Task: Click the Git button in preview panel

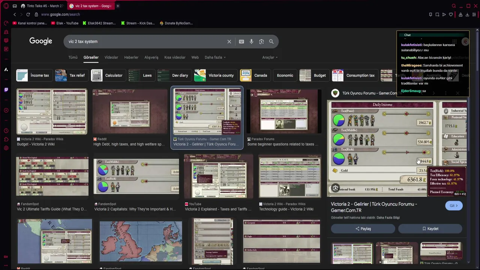Action: (x=454, y=205)
